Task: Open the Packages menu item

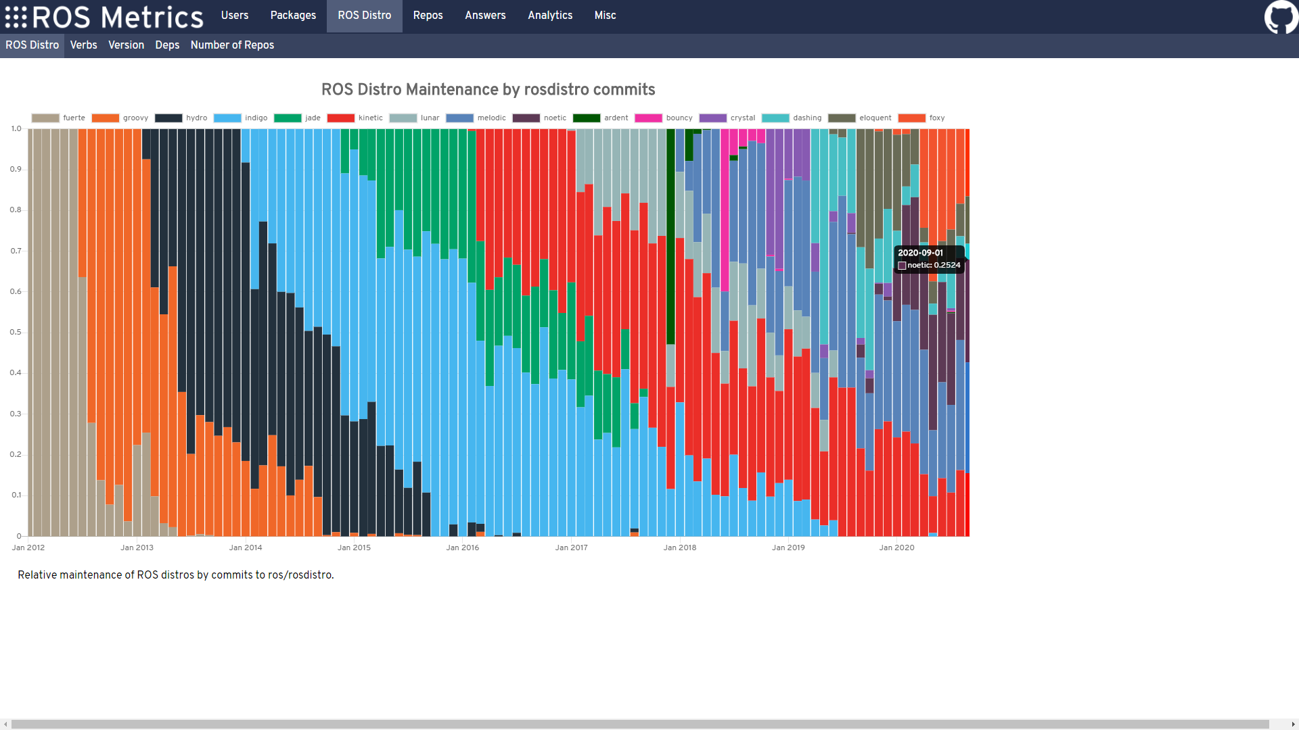Action: (293, 15)
